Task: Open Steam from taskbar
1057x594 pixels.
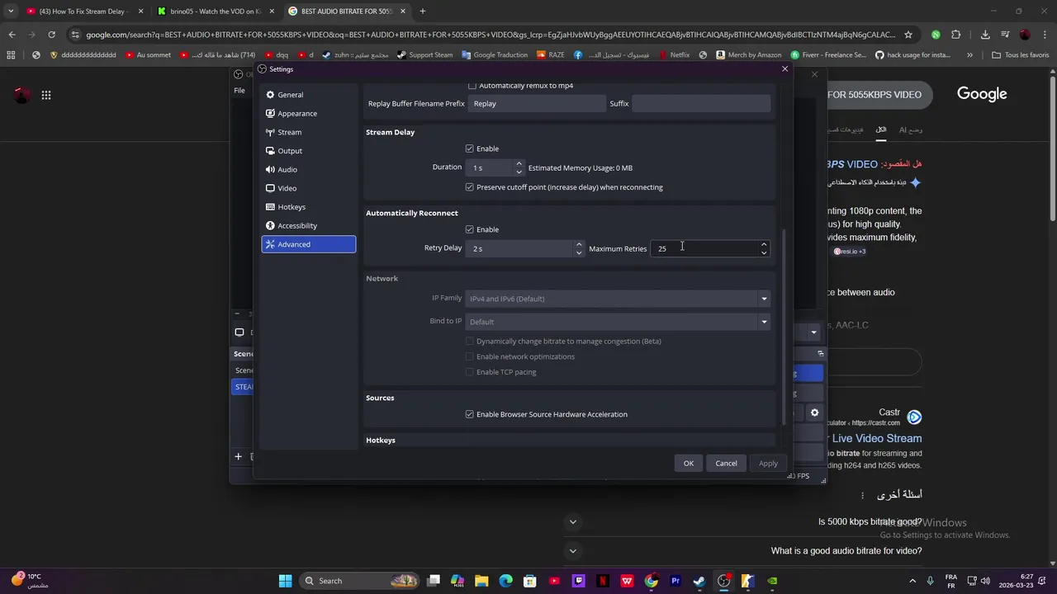Action: (699, 581)
